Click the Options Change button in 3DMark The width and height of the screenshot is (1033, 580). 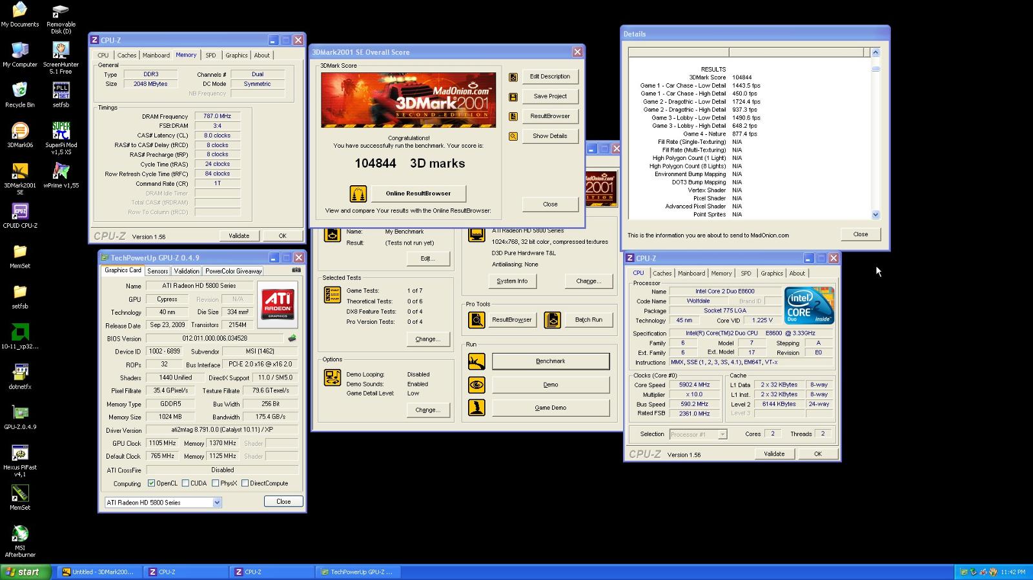(x=428, y=410)
